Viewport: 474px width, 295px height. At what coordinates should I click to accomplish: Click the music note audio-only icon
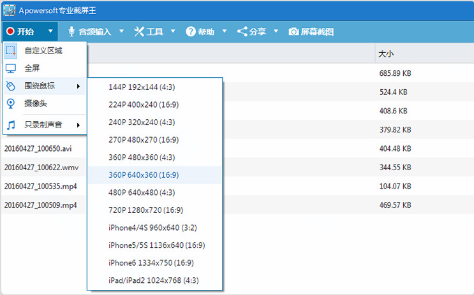11,125
